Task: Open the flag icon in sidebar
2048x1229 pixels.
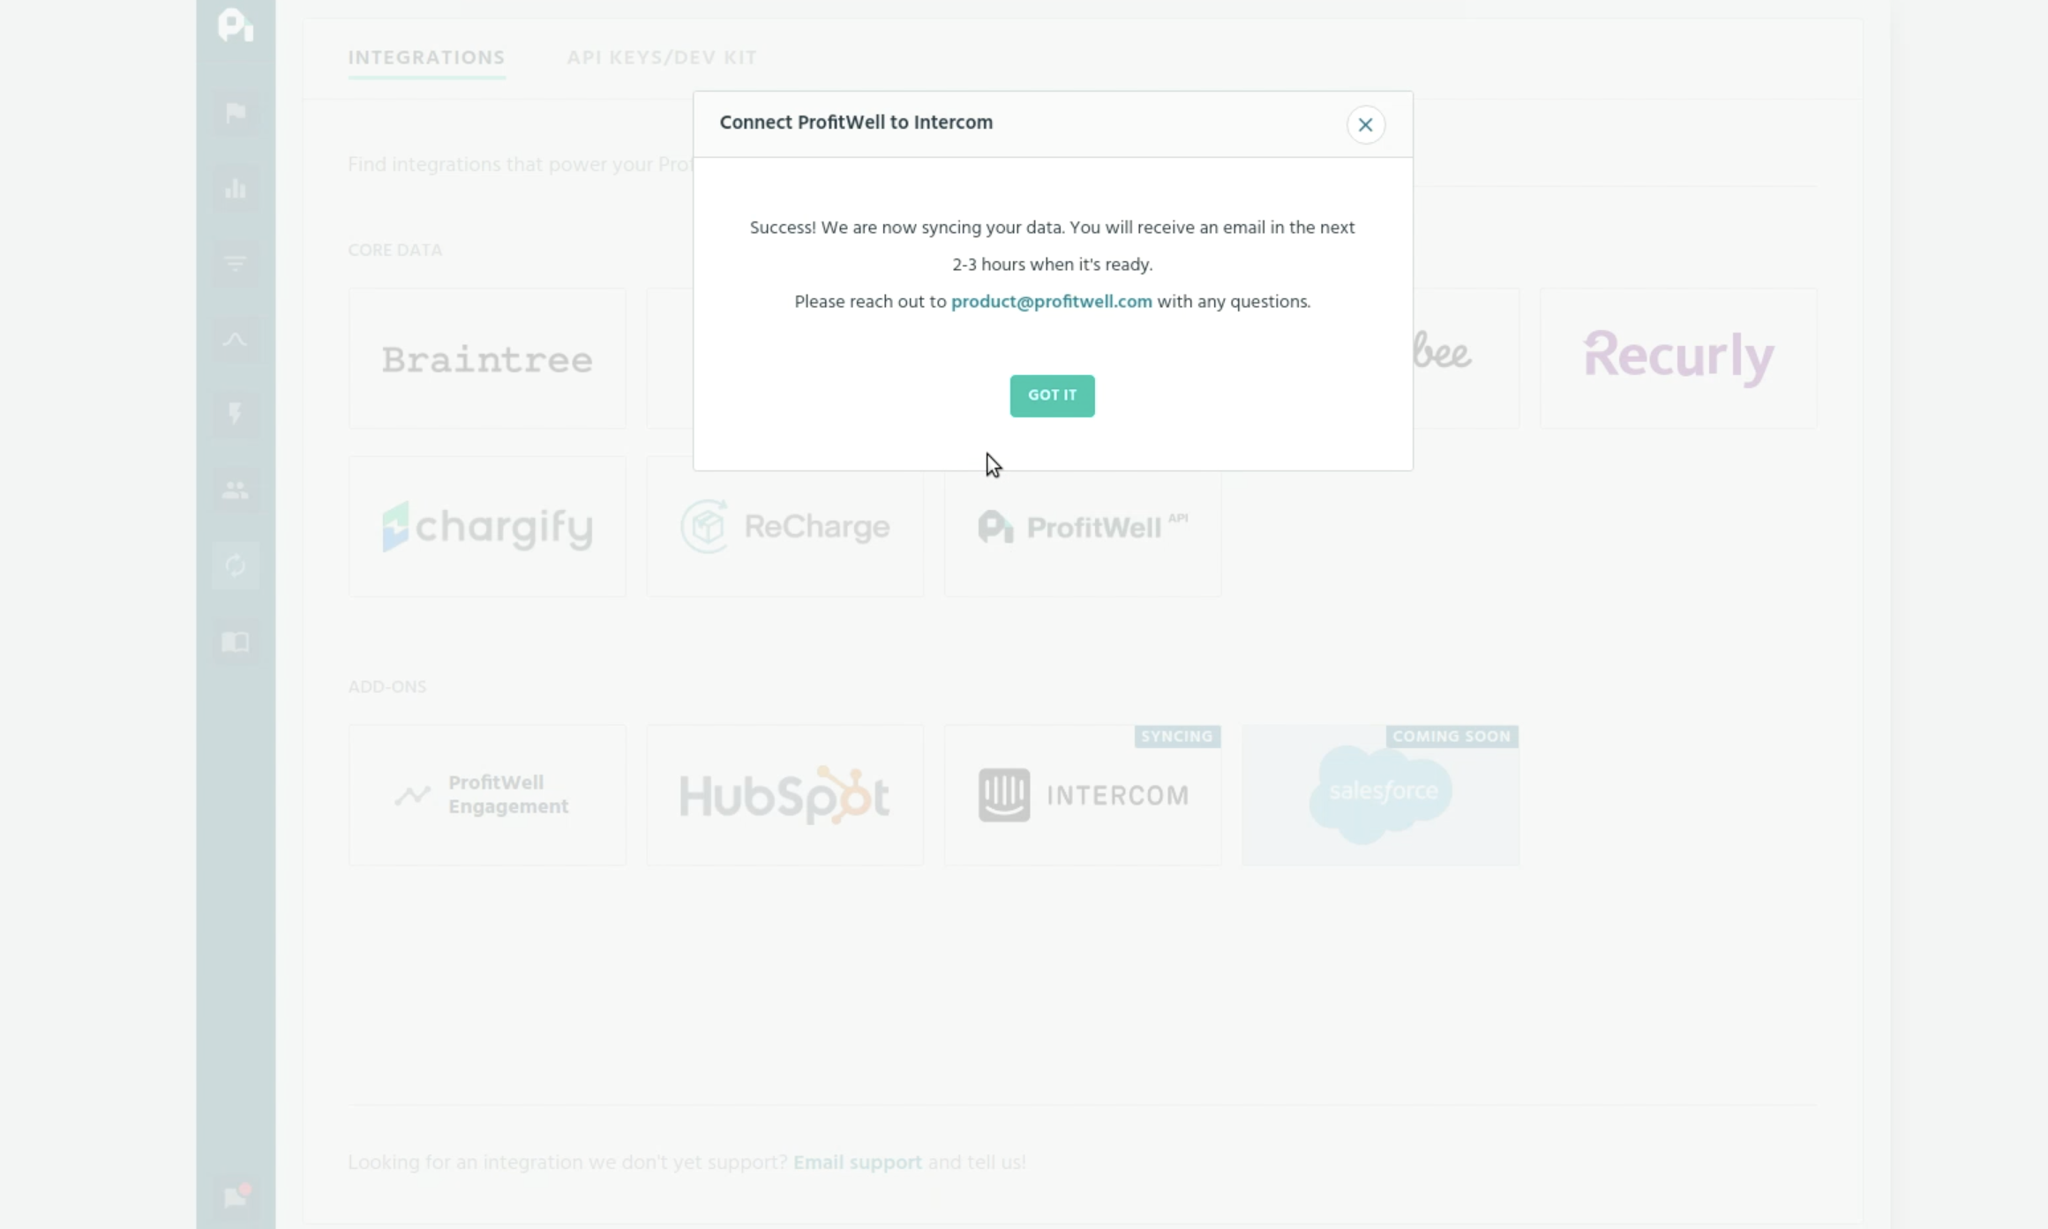Action: coord(236,113)
